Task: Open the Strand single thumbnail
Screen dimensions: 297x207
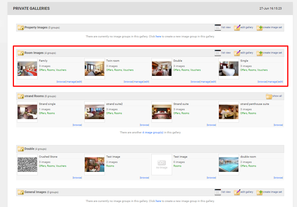Action: click(27, 112)
